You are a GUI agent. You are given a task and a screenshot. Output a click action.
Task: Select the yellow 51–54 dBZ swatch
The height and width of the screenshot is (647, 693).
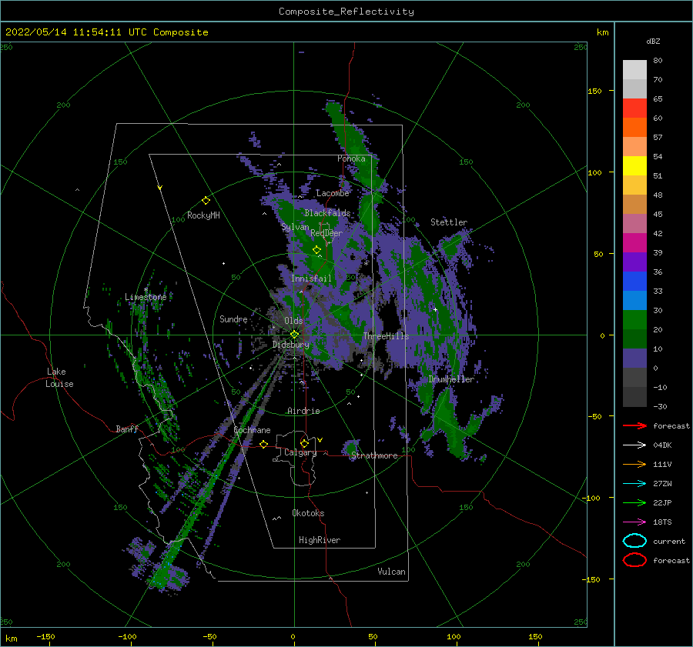pyautogui.click(x=634, y=165)
